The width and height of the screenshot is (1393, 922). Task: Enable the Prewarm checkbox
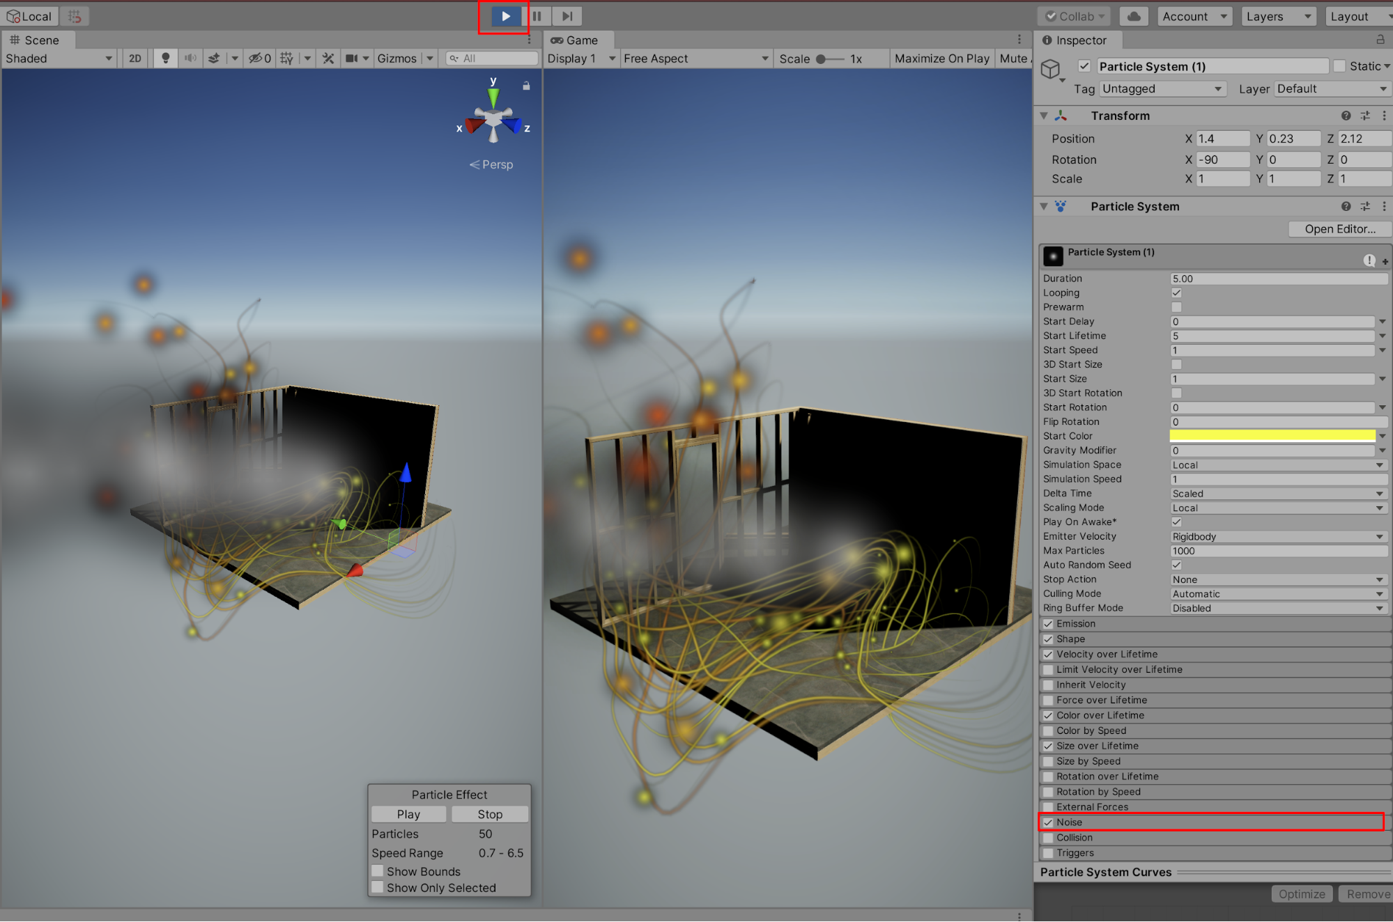tap(1176, 307)
